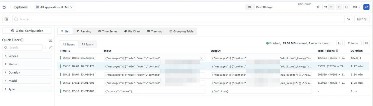Click the {"source":"codex"} input cell
This screenshot has height=106, width=373.
coord(154,91)
